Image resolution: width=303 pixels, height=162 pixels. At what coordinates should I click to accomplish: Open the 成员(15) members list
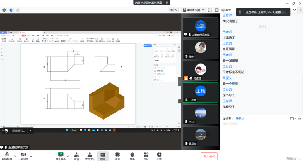pyautogui.click(x=90, y=156)
